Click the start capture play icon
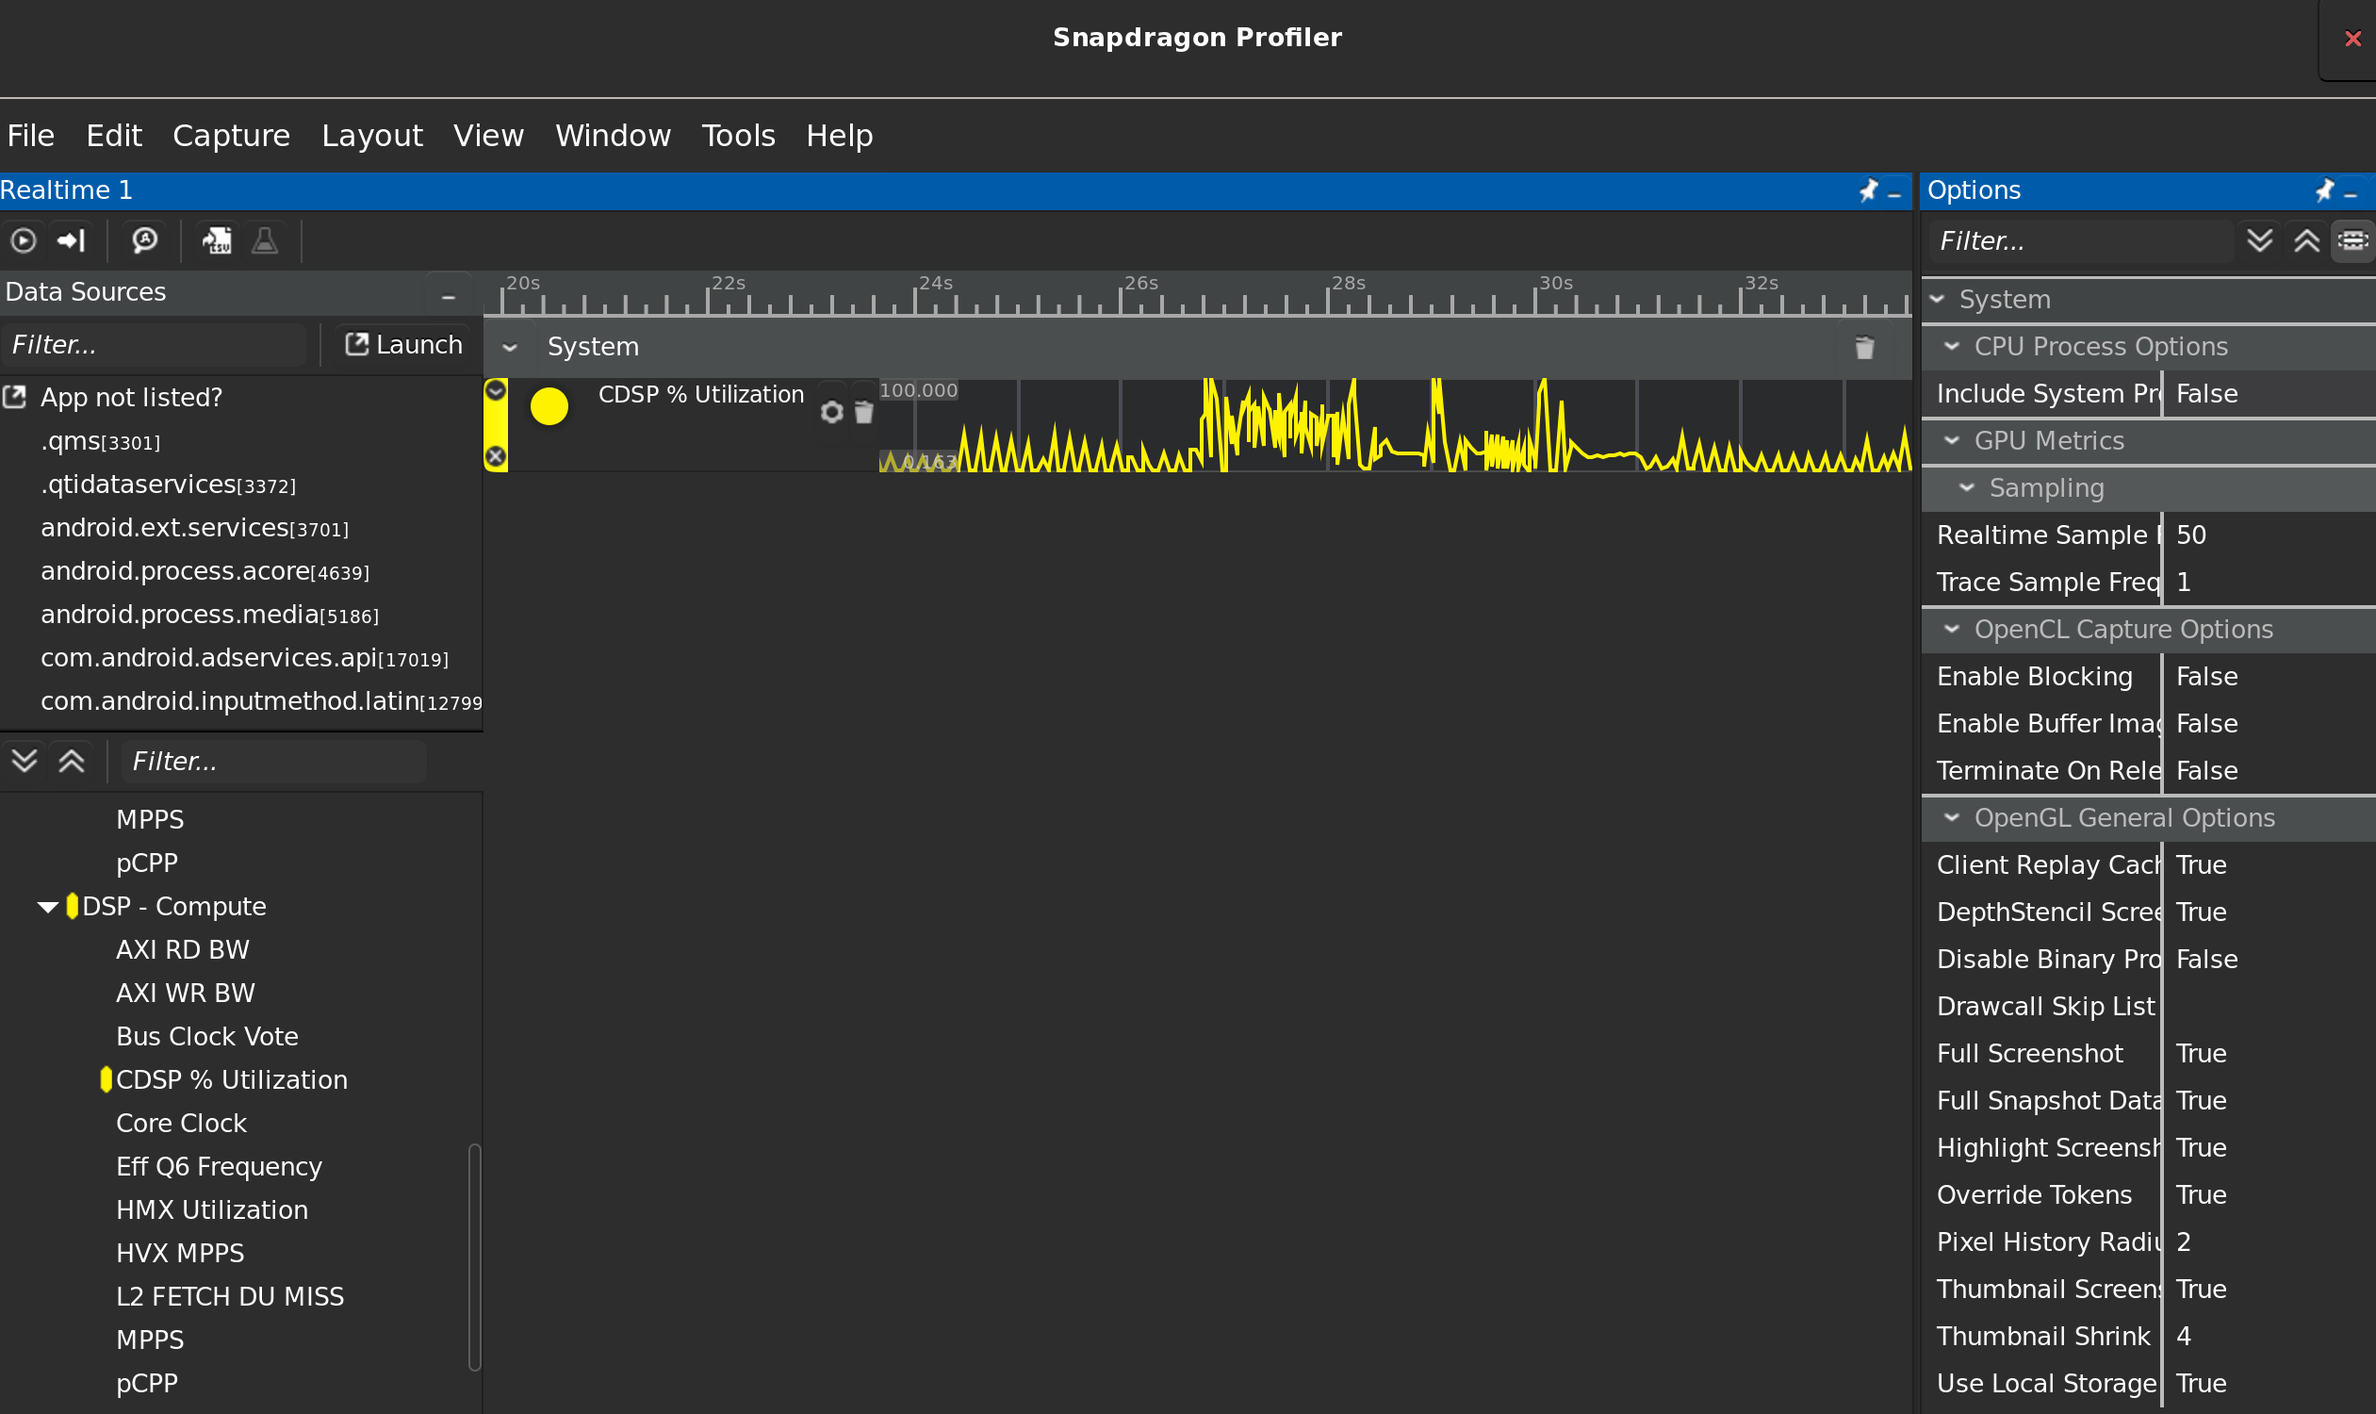The width and height of the screenshot is (2376, 1414). click(24, 240)
